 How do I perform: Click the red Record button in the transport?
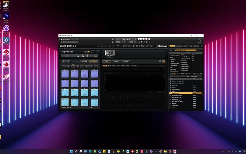[x=146, y=39]
